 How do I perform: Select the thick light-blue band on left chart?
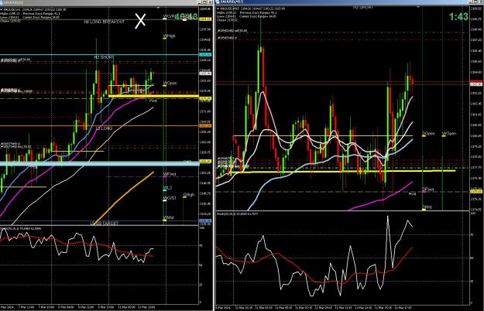(x=99, y=163)
